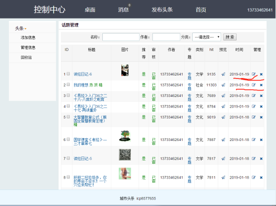Open the thumbnail image in row 8

point(125,173)
